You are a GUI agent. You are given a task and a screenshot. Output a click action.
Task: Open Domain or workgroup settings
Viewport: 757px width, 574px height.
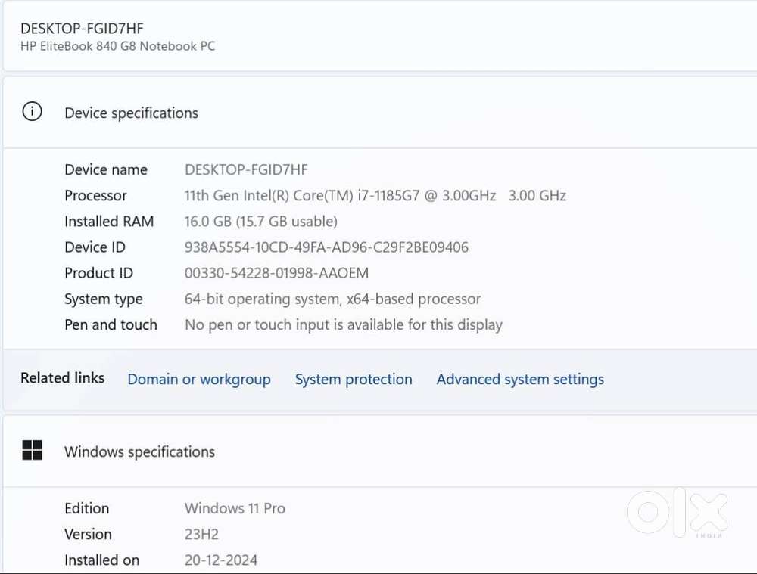click(x=199, y=379)
